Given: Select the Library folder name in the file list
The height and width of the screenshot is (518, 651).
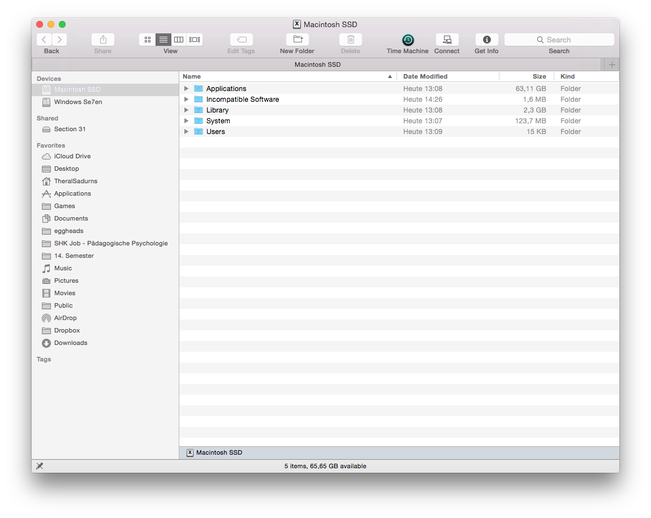Looking at the screenshot, I should pos(218,110).
